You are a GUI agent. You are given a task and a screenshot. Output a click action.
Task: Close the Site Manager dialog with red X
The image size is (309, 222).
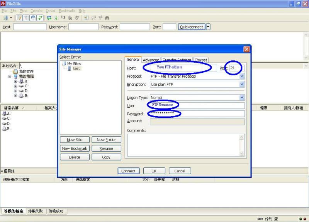click(246, 49)
